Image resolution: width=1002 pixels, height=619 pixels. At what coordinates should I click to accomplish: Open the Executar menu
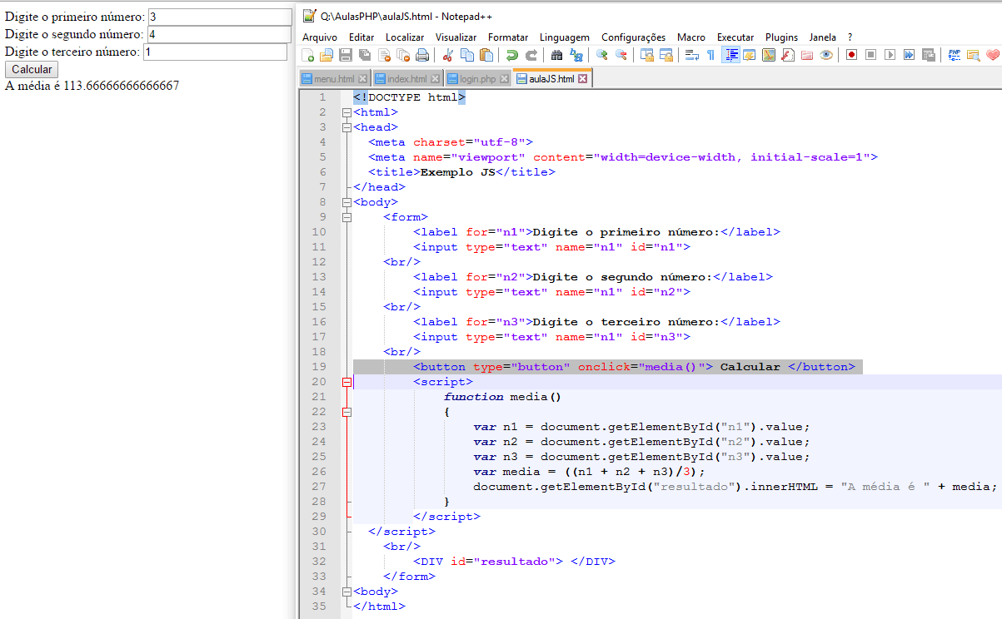click(735, 37)
